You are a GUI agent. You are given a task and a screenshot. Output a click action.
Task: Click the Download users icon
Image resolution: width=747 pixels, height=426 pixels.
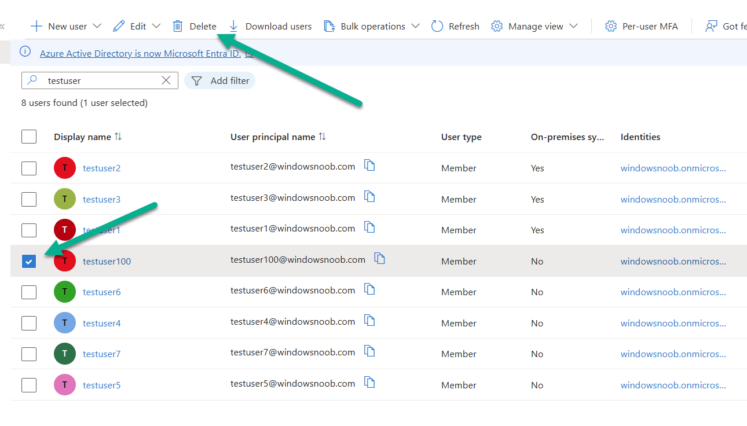click(233, 26)
